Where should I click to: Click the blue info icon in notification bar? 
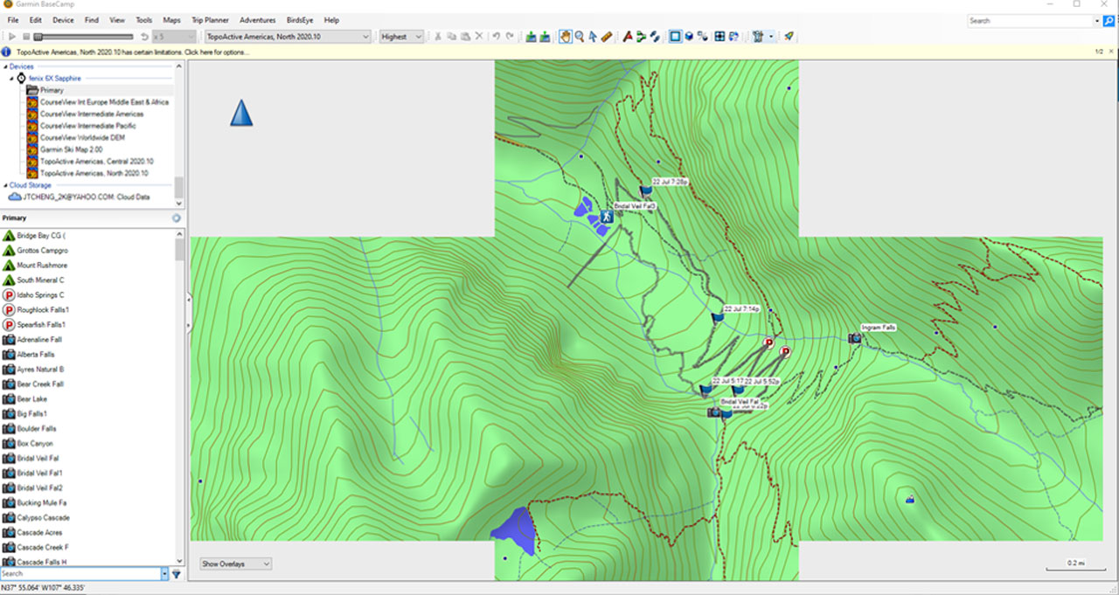(6, 52)
